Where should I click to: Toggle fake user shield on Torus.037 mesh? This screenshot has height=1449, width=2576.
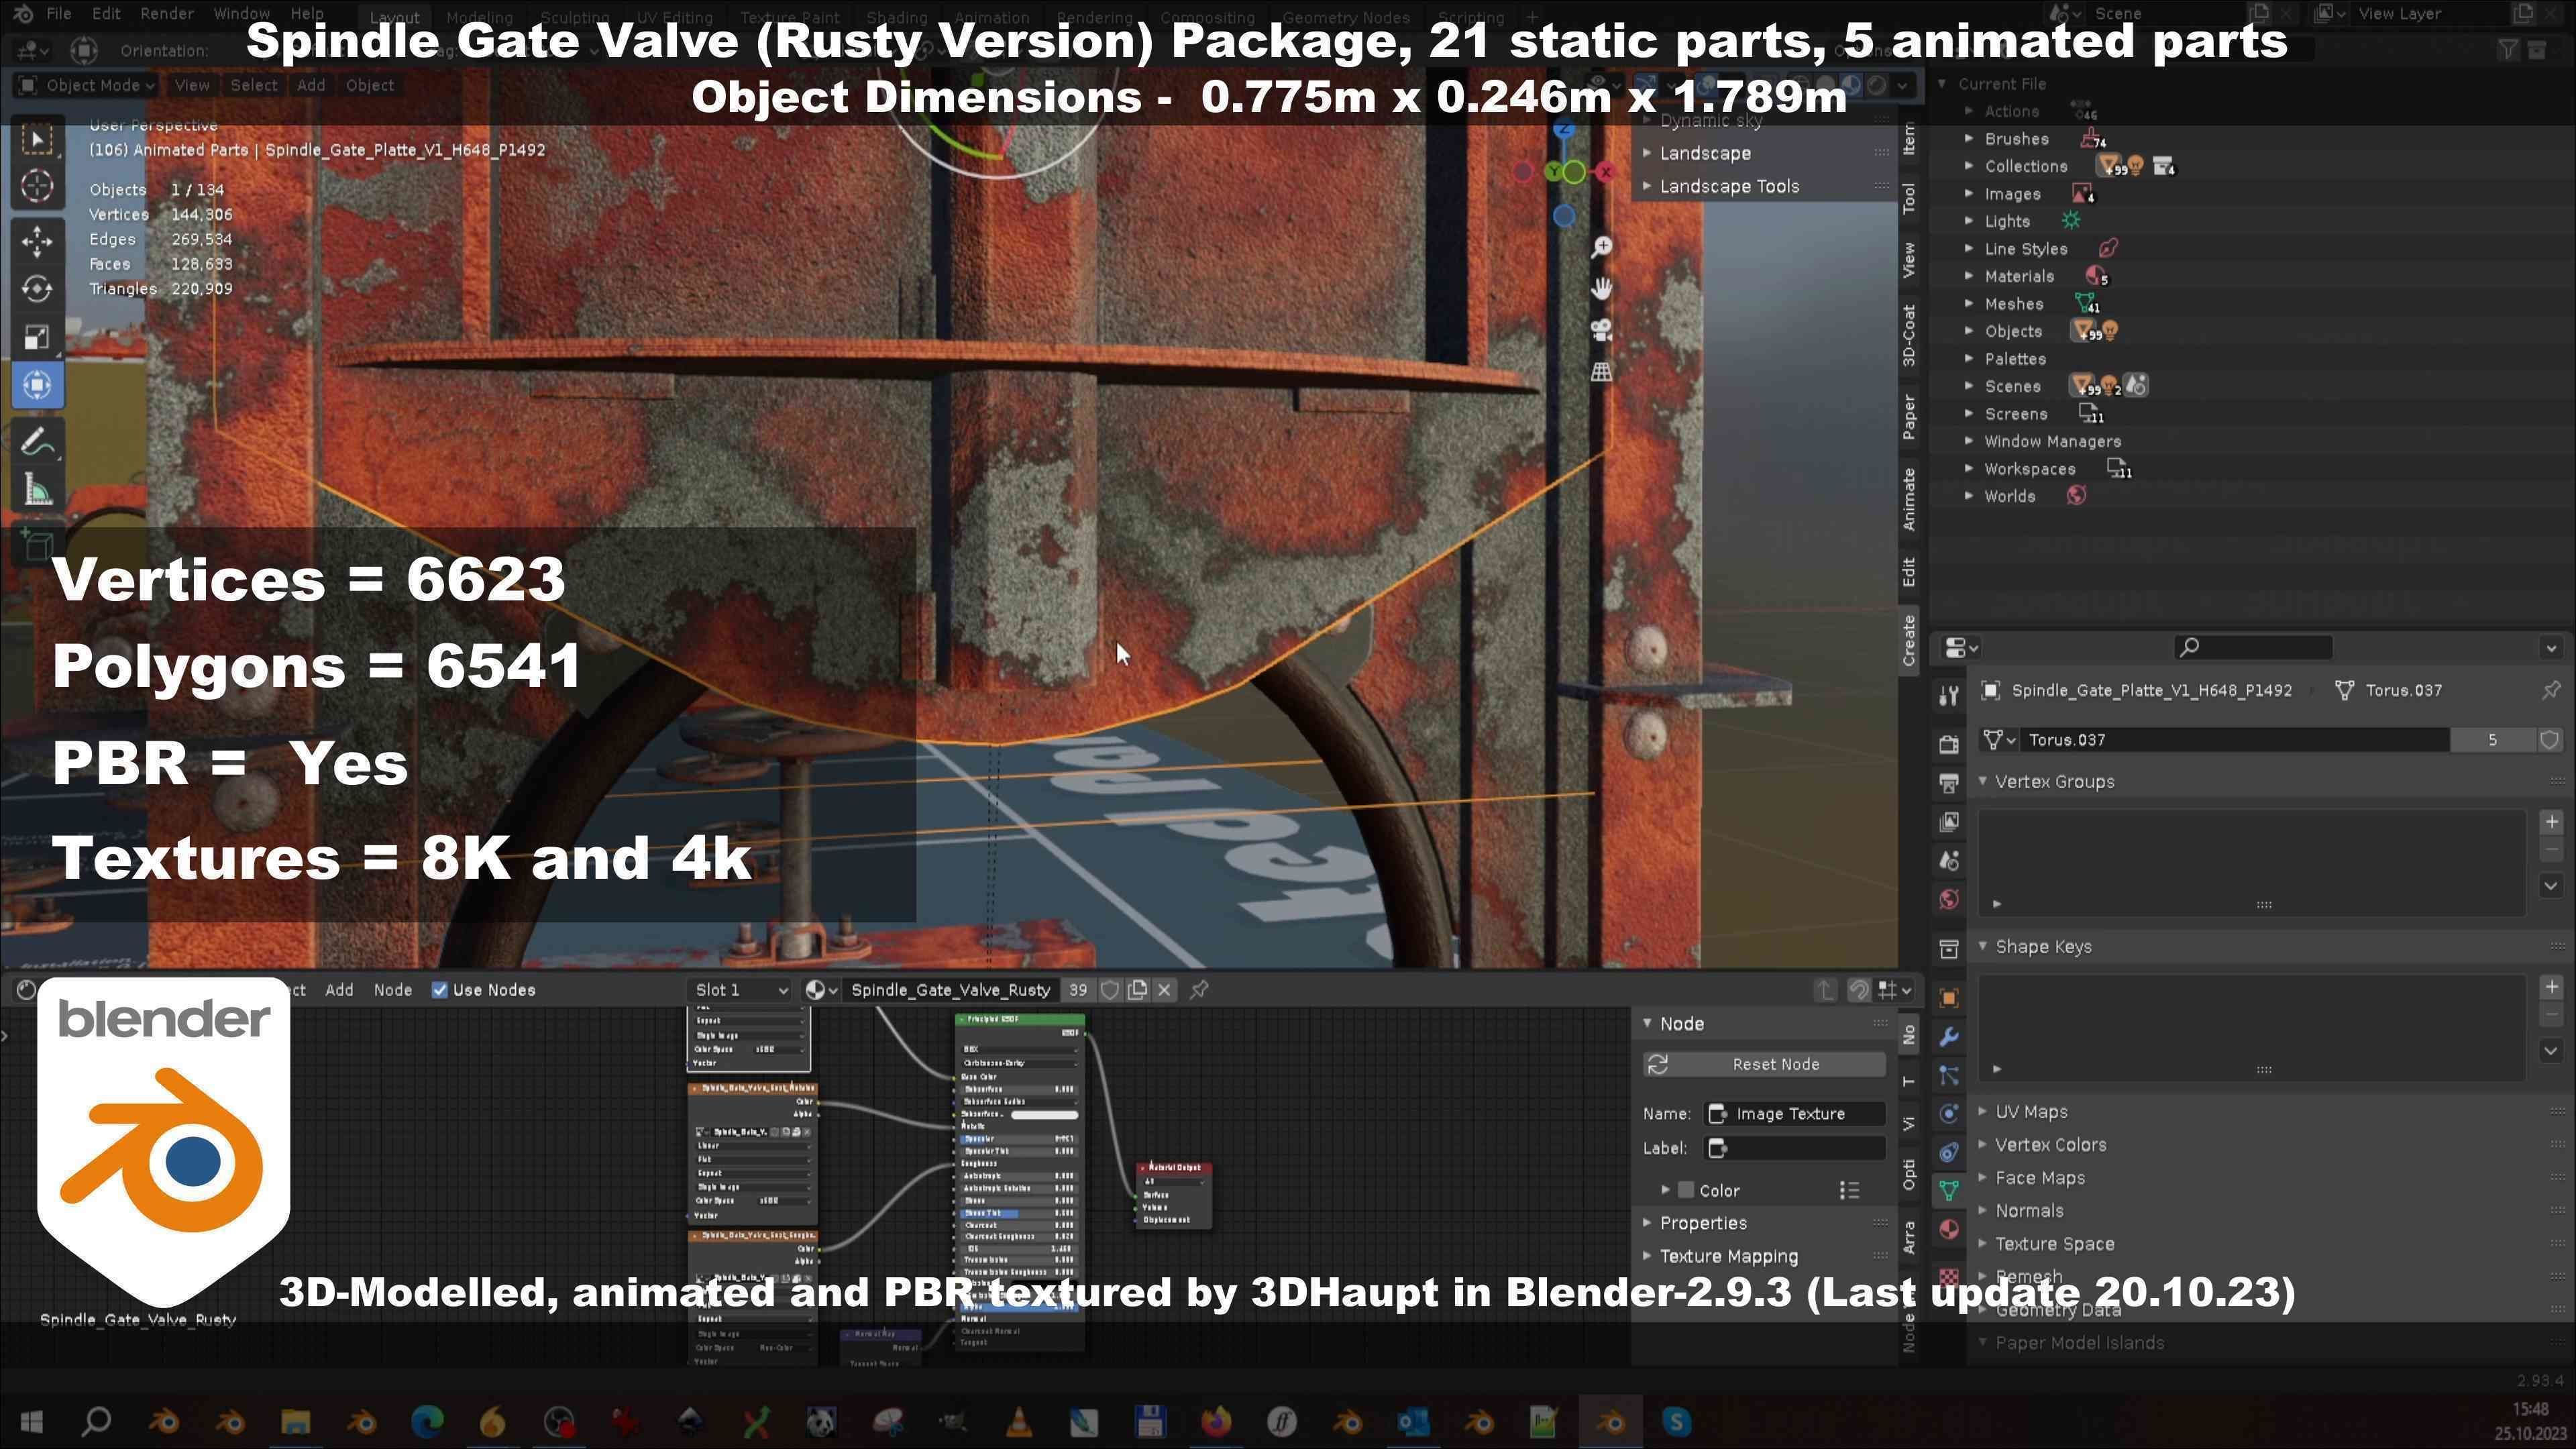pyautogui.click(x=2549, y=740)
